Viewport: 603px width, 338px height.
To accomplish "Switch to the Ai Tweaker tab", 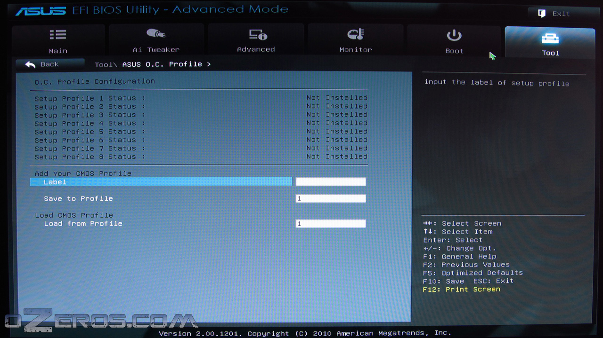I will [156, 41].
